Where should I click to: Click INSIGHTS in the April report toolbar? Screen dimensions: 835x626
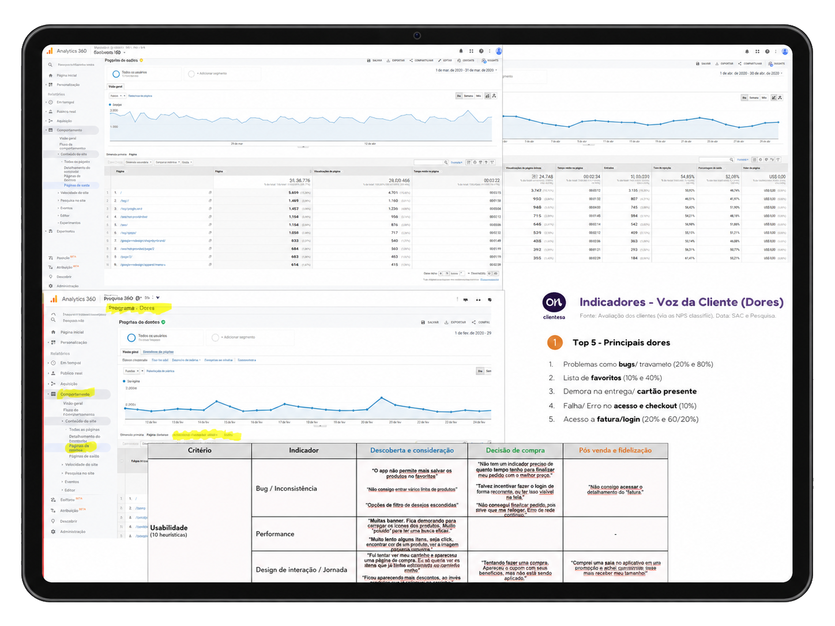tap(776, 63)
